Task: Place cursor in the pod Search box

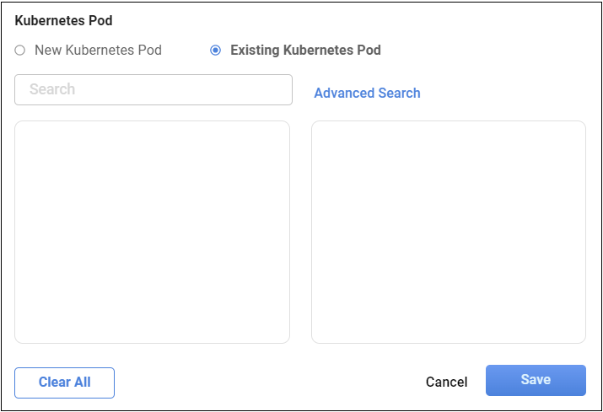Action: pos(153,90)
